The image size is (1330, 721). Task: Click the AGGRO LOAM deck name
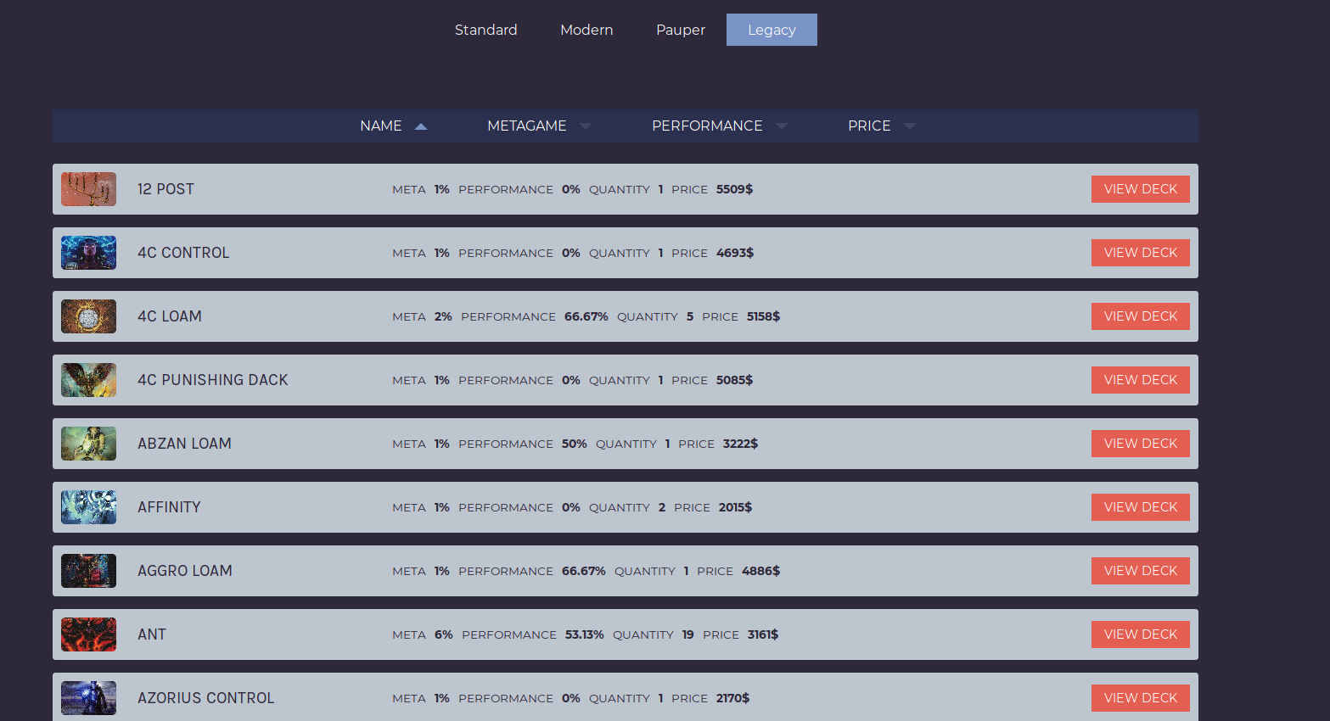point(185,571)
